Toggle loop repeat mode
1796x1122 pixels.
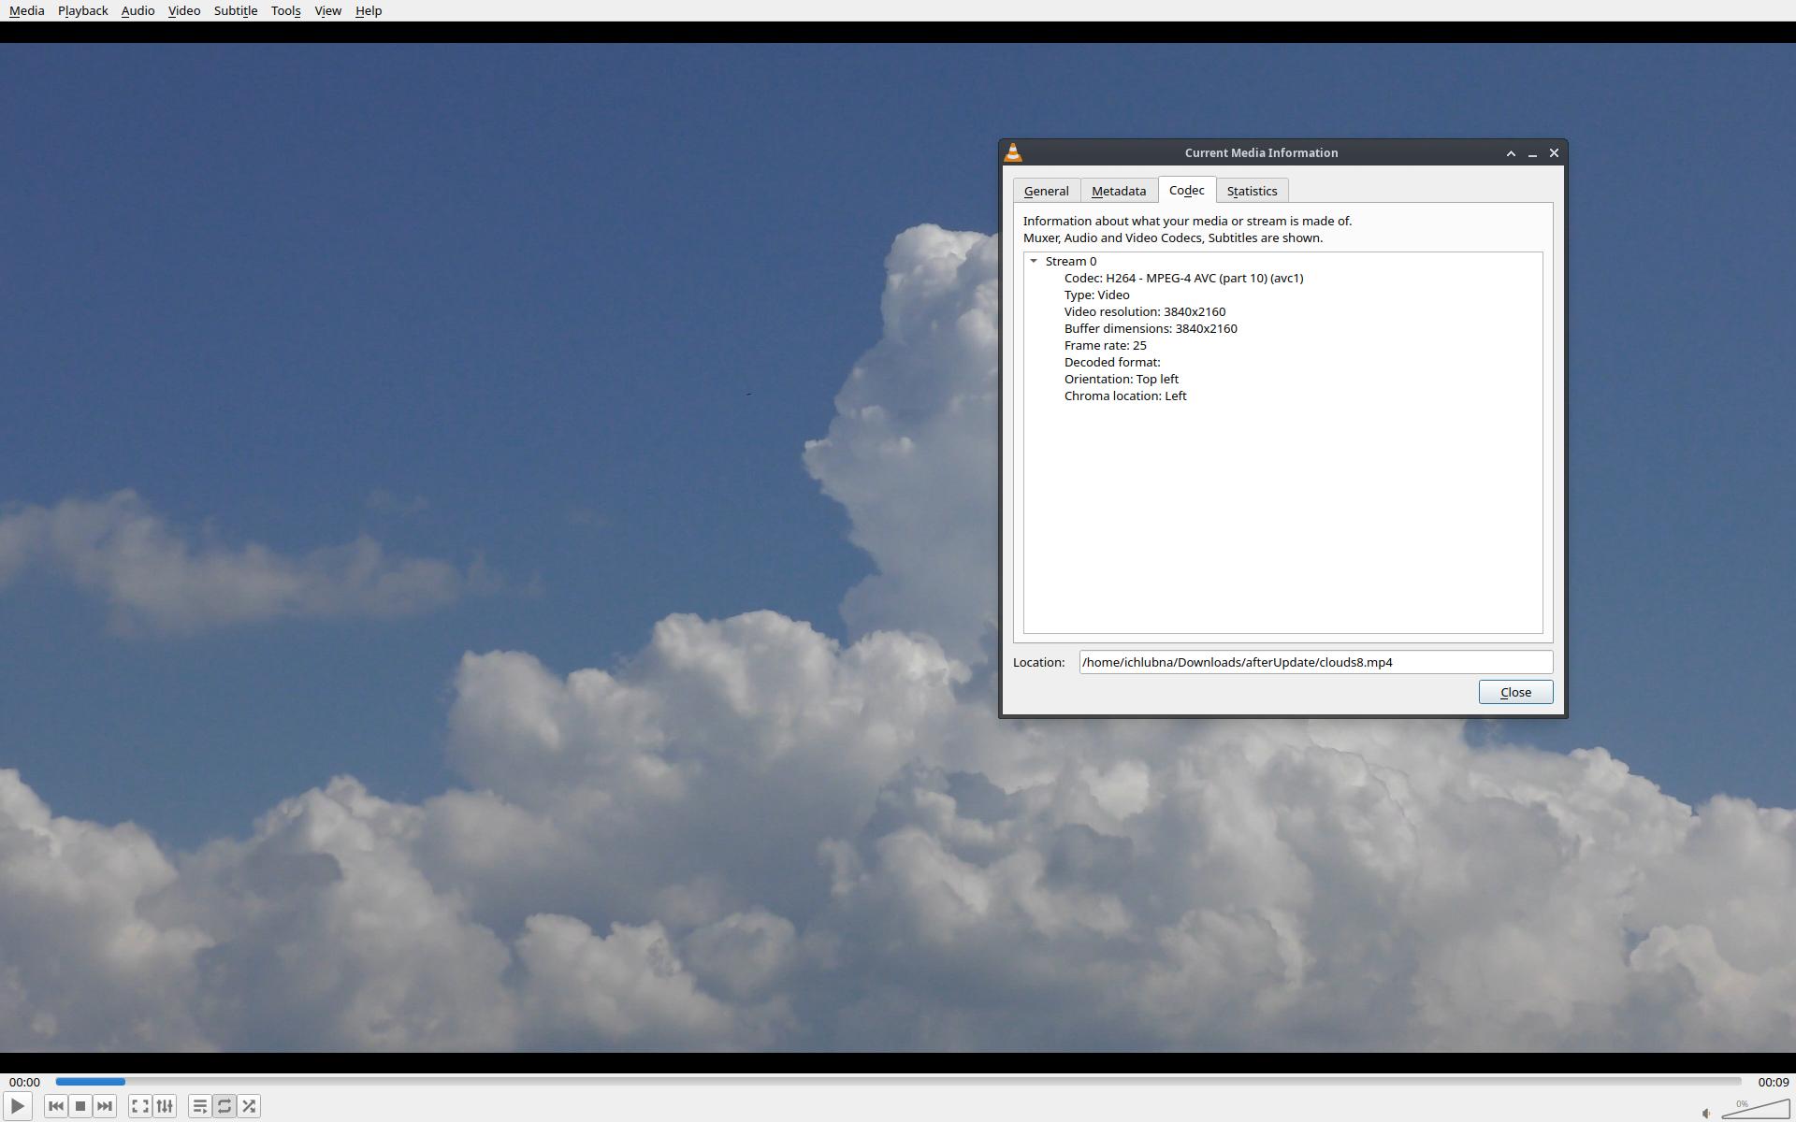coord(224,1106)
